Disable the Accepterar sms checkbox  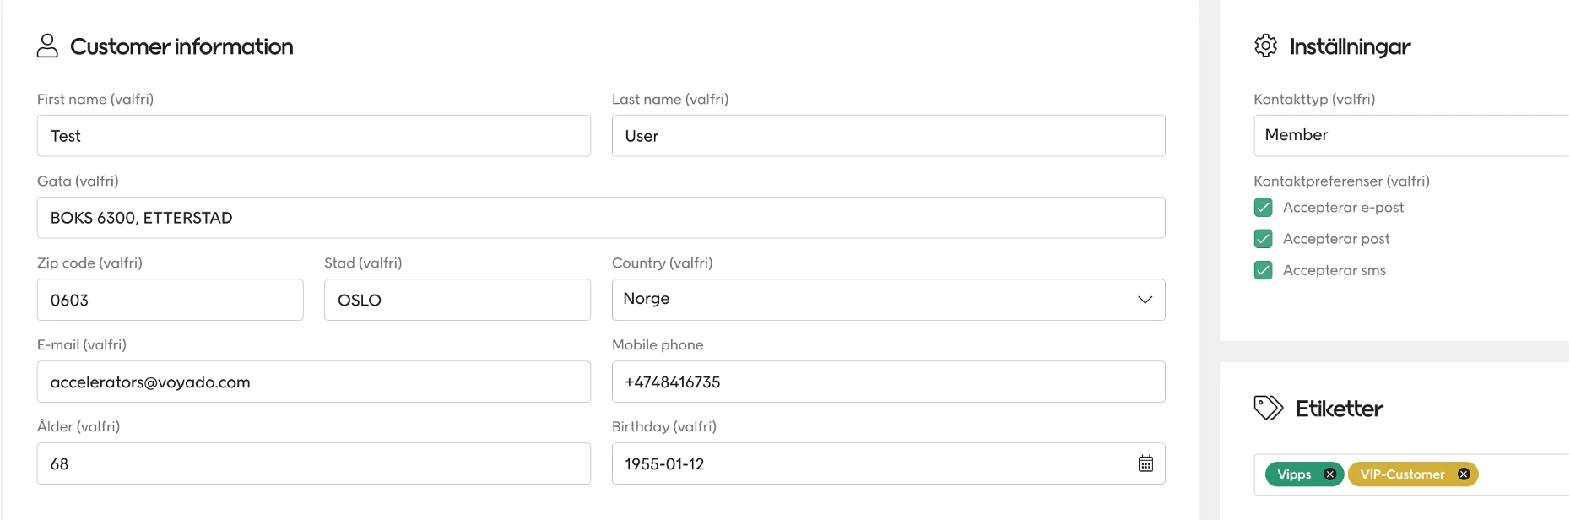point(1263,270)
